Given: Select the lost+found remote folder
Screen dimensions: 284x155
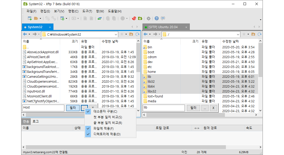Looking at the screenshot, I should [x=155, y=96].
